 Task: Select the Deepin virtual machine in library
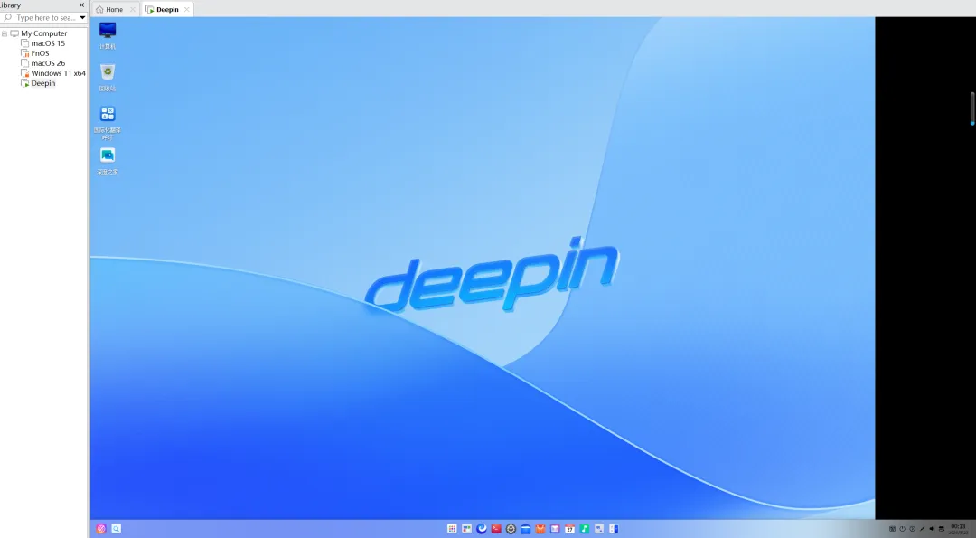43,83
